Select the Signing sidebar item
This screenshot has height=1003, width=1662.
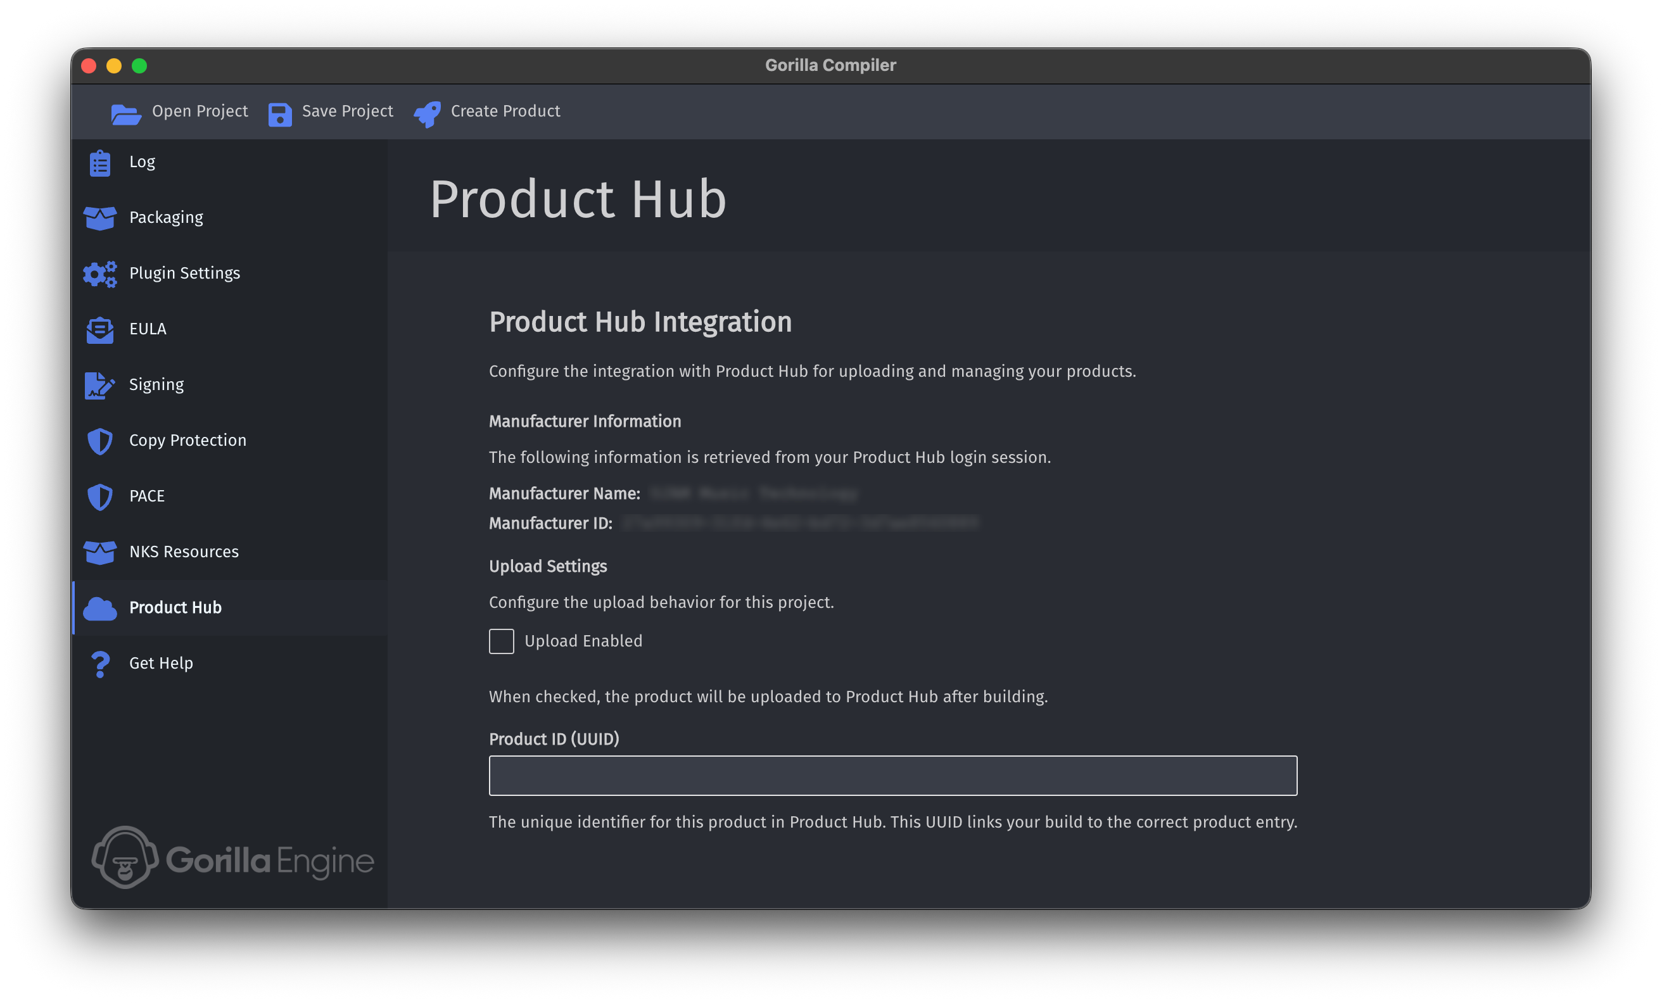pos(230,384)
